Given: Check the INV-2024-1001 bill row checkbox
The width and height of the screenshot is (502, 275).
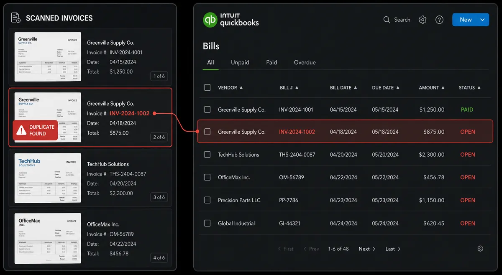Looking at the screenshot, I should click(207, 109).
